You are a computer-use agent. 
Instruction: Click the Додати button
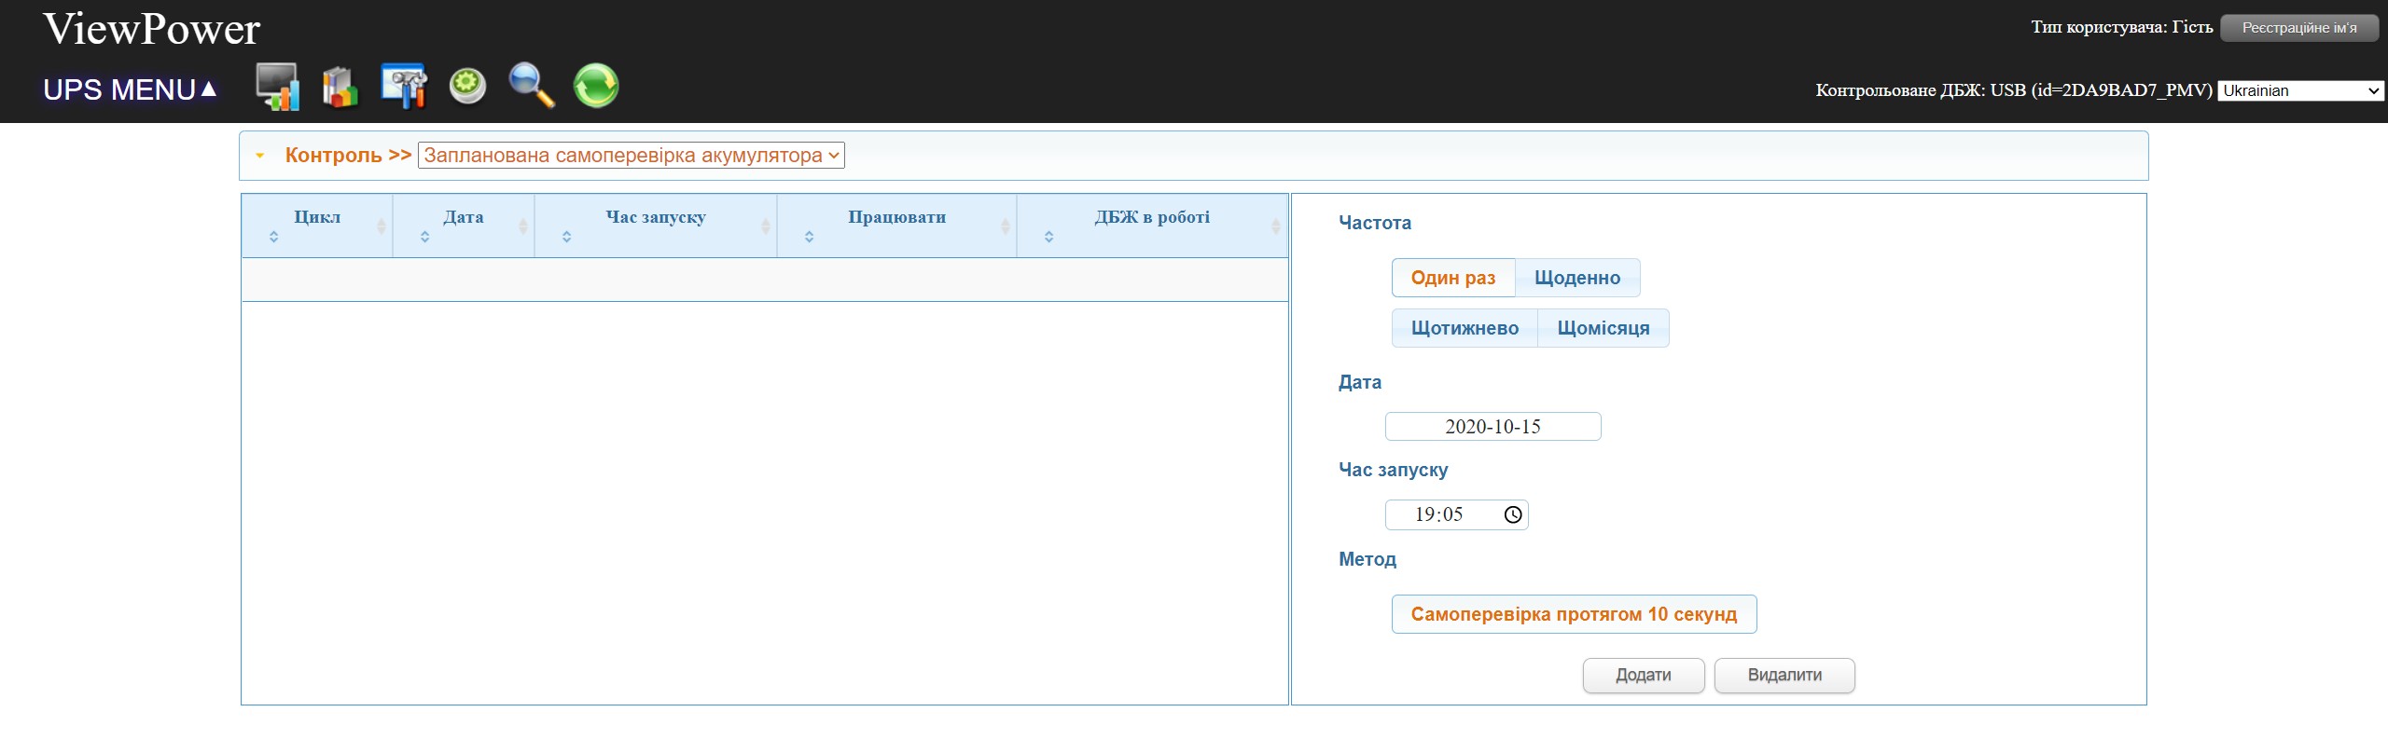click(1643, 676)
